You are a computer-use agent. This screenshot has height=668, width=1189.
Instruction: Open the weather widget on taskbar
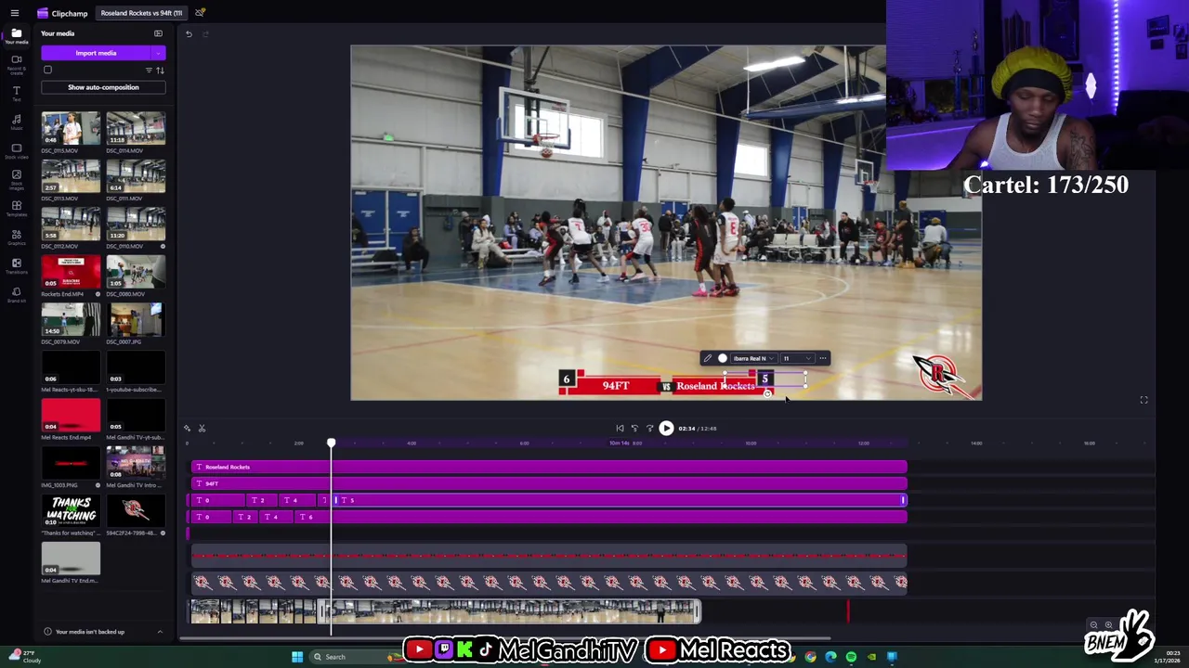click(x=25, y=657)
